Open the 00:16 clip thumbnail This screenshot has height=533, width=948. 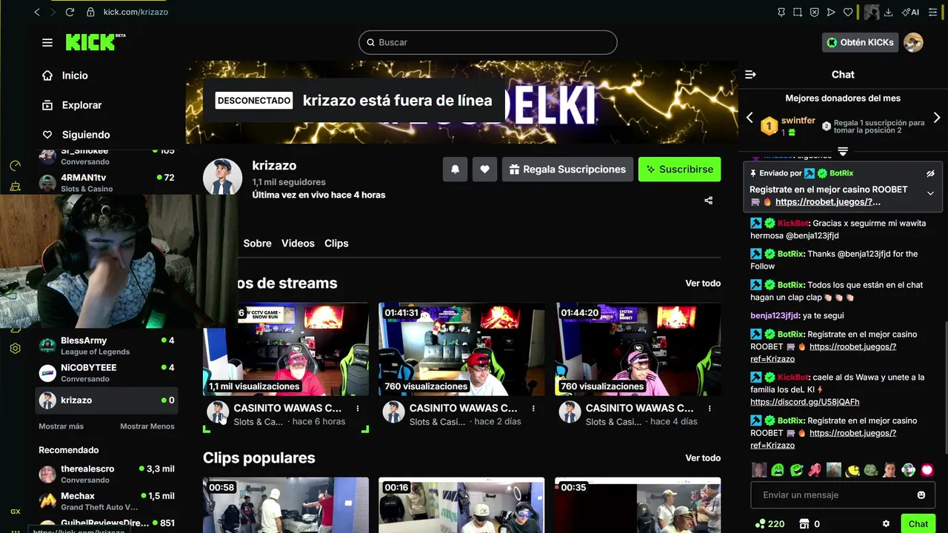(461, 505)
